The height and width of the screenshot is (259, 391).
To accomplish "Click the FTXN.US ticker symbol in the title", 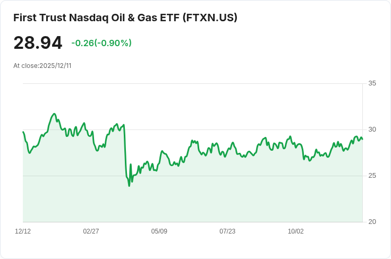I will coord(210,18).
